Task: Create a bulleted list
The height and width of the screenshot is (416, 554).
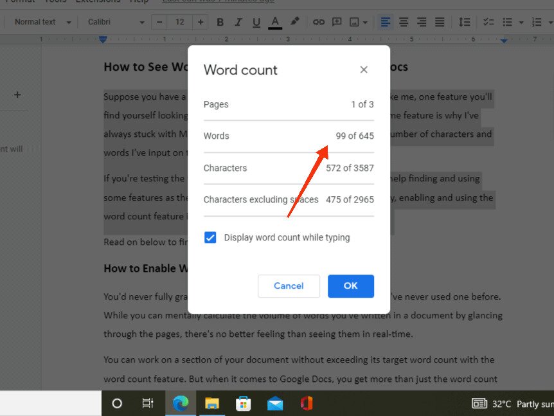Action: click(507, 23)
